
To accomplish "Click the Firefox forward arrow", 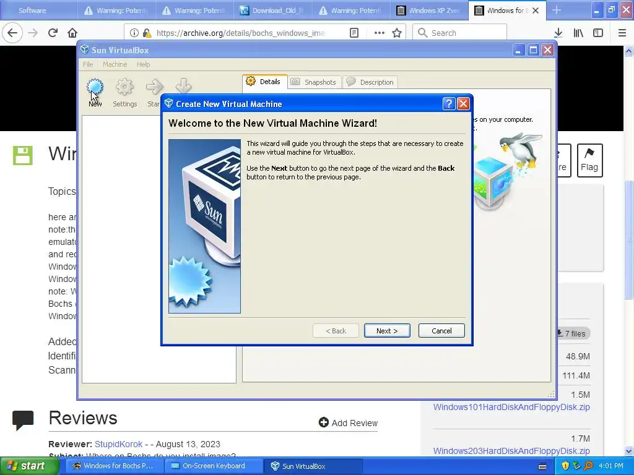I will 33,33.
